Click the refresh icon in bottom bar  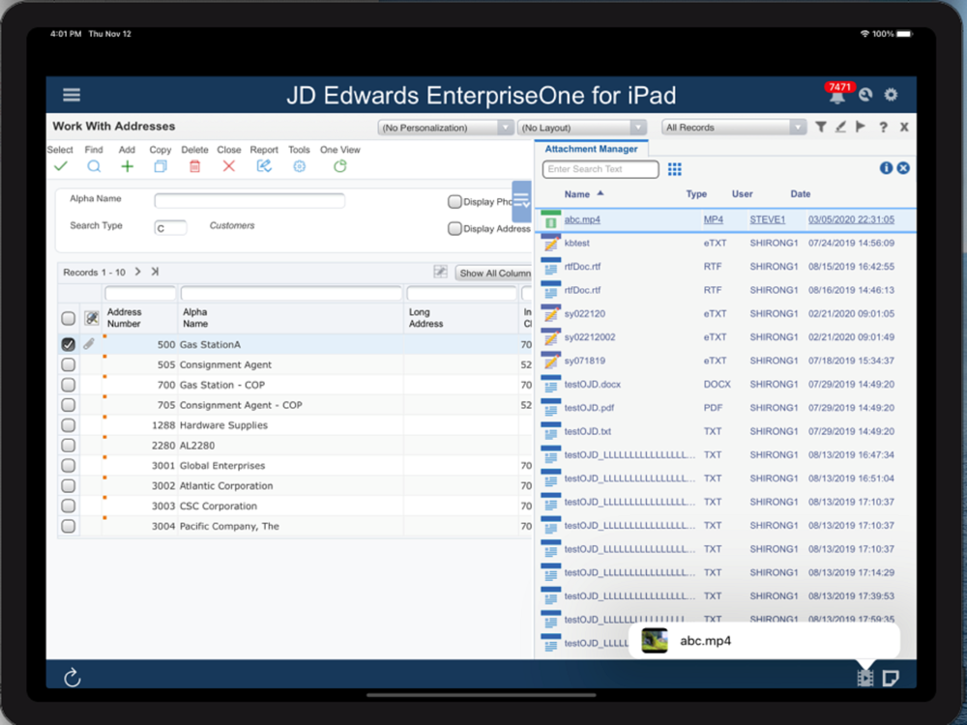point(73,678)
